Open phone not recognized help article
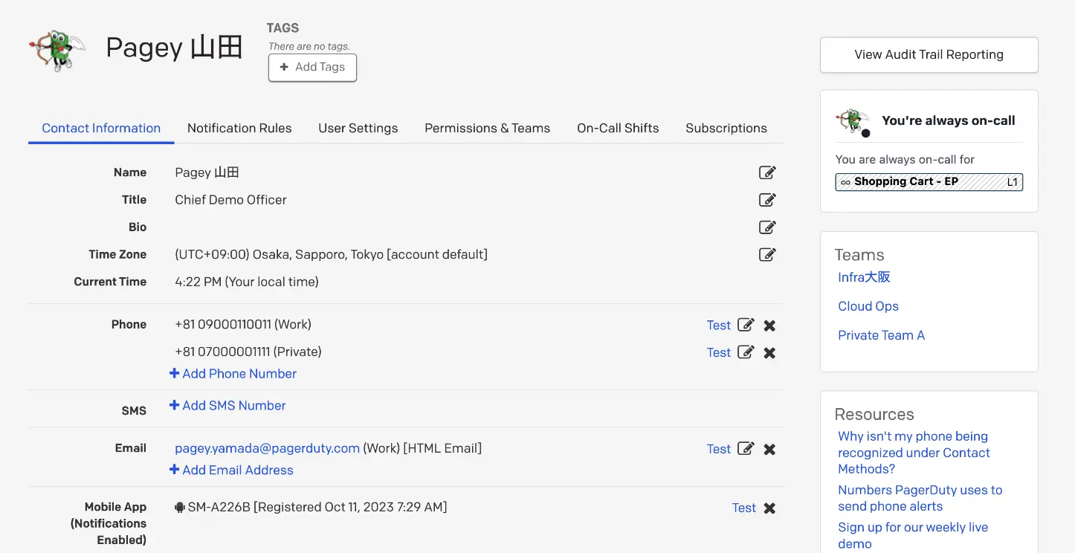 click(x=914, y=453)
